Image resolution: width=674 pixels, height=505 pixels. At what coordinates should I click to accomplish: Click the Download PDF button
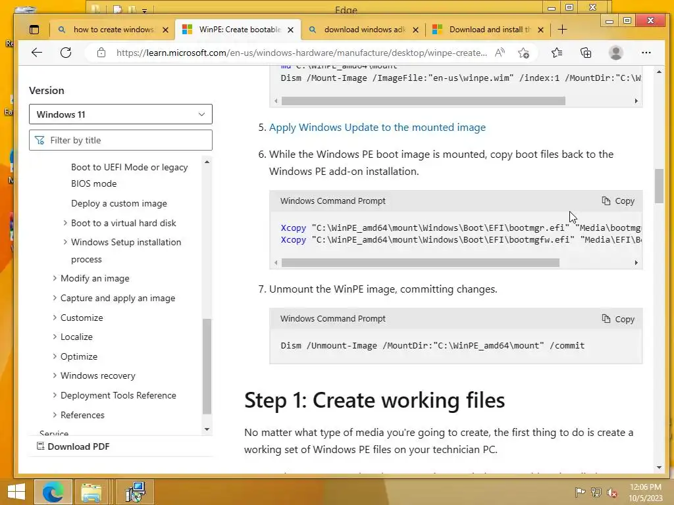[73, 446]
